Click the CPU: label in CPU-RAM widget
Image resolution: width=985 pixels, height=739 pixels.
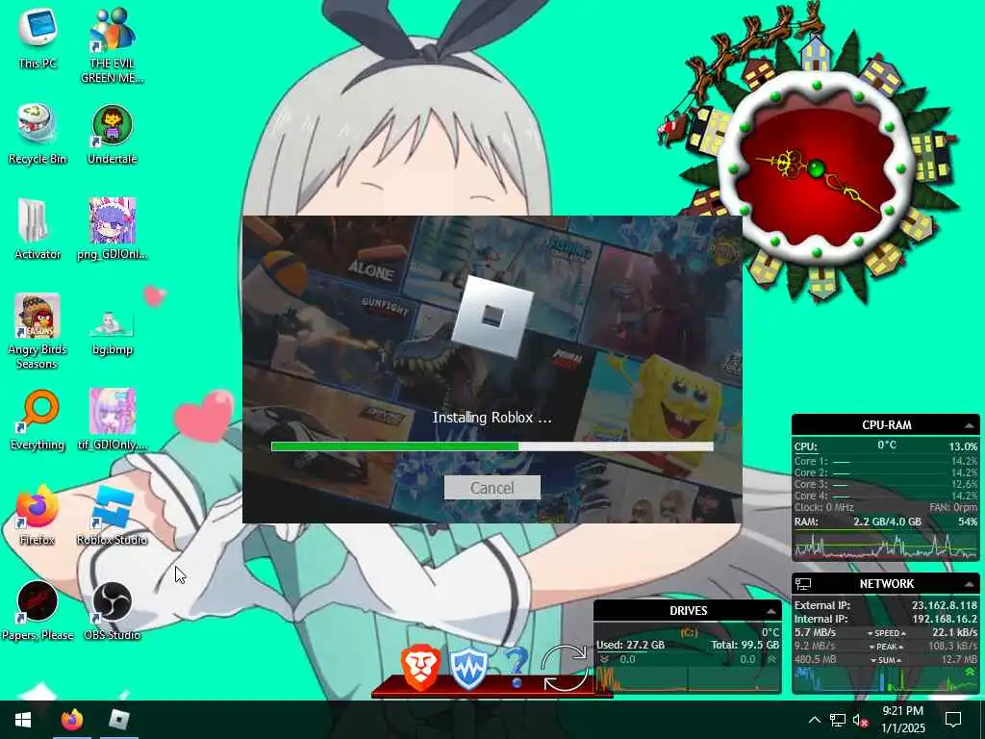click(x=806, y=446)
